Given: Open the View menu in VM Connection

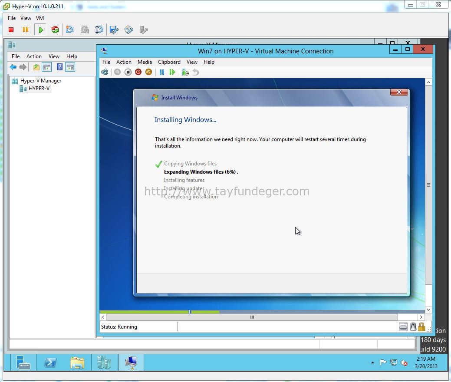Looking at the screenshot, I should [x=192, y=62].
